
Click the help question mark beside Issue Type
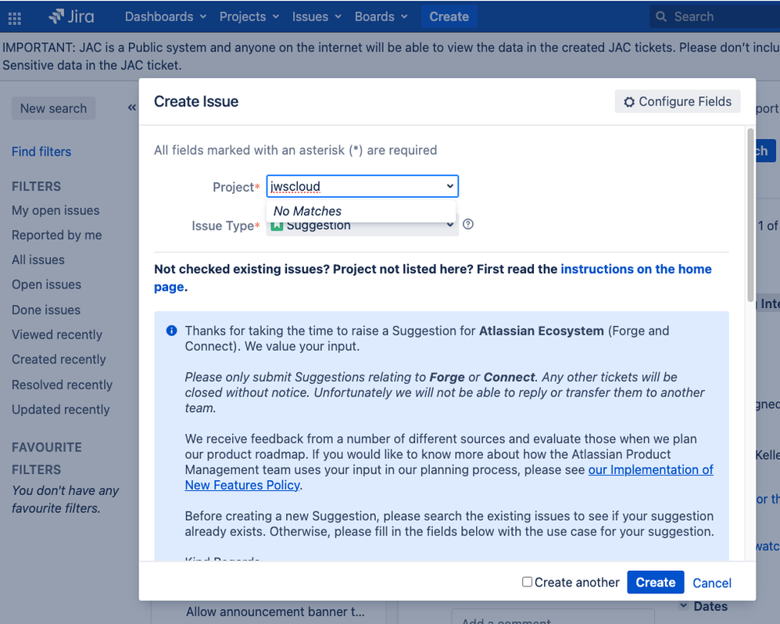coord(467,224)
